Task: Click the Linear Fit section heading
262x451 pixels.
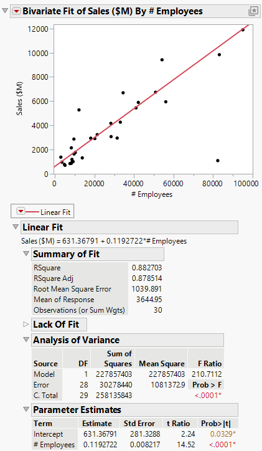Action: click(129, 227)
